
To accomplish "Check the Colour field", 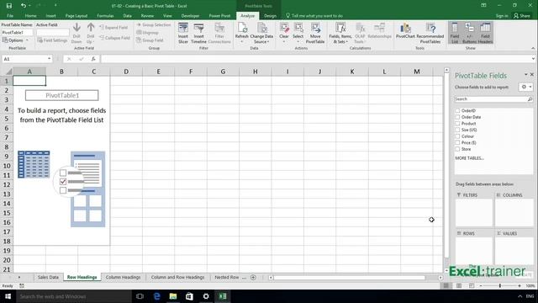I will [x=457, y=136].
